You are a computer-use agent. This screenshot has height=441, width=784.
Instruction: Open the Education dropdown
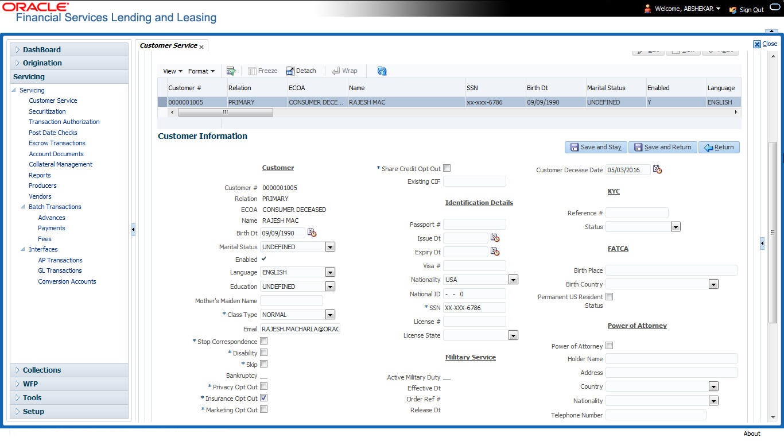330,287
